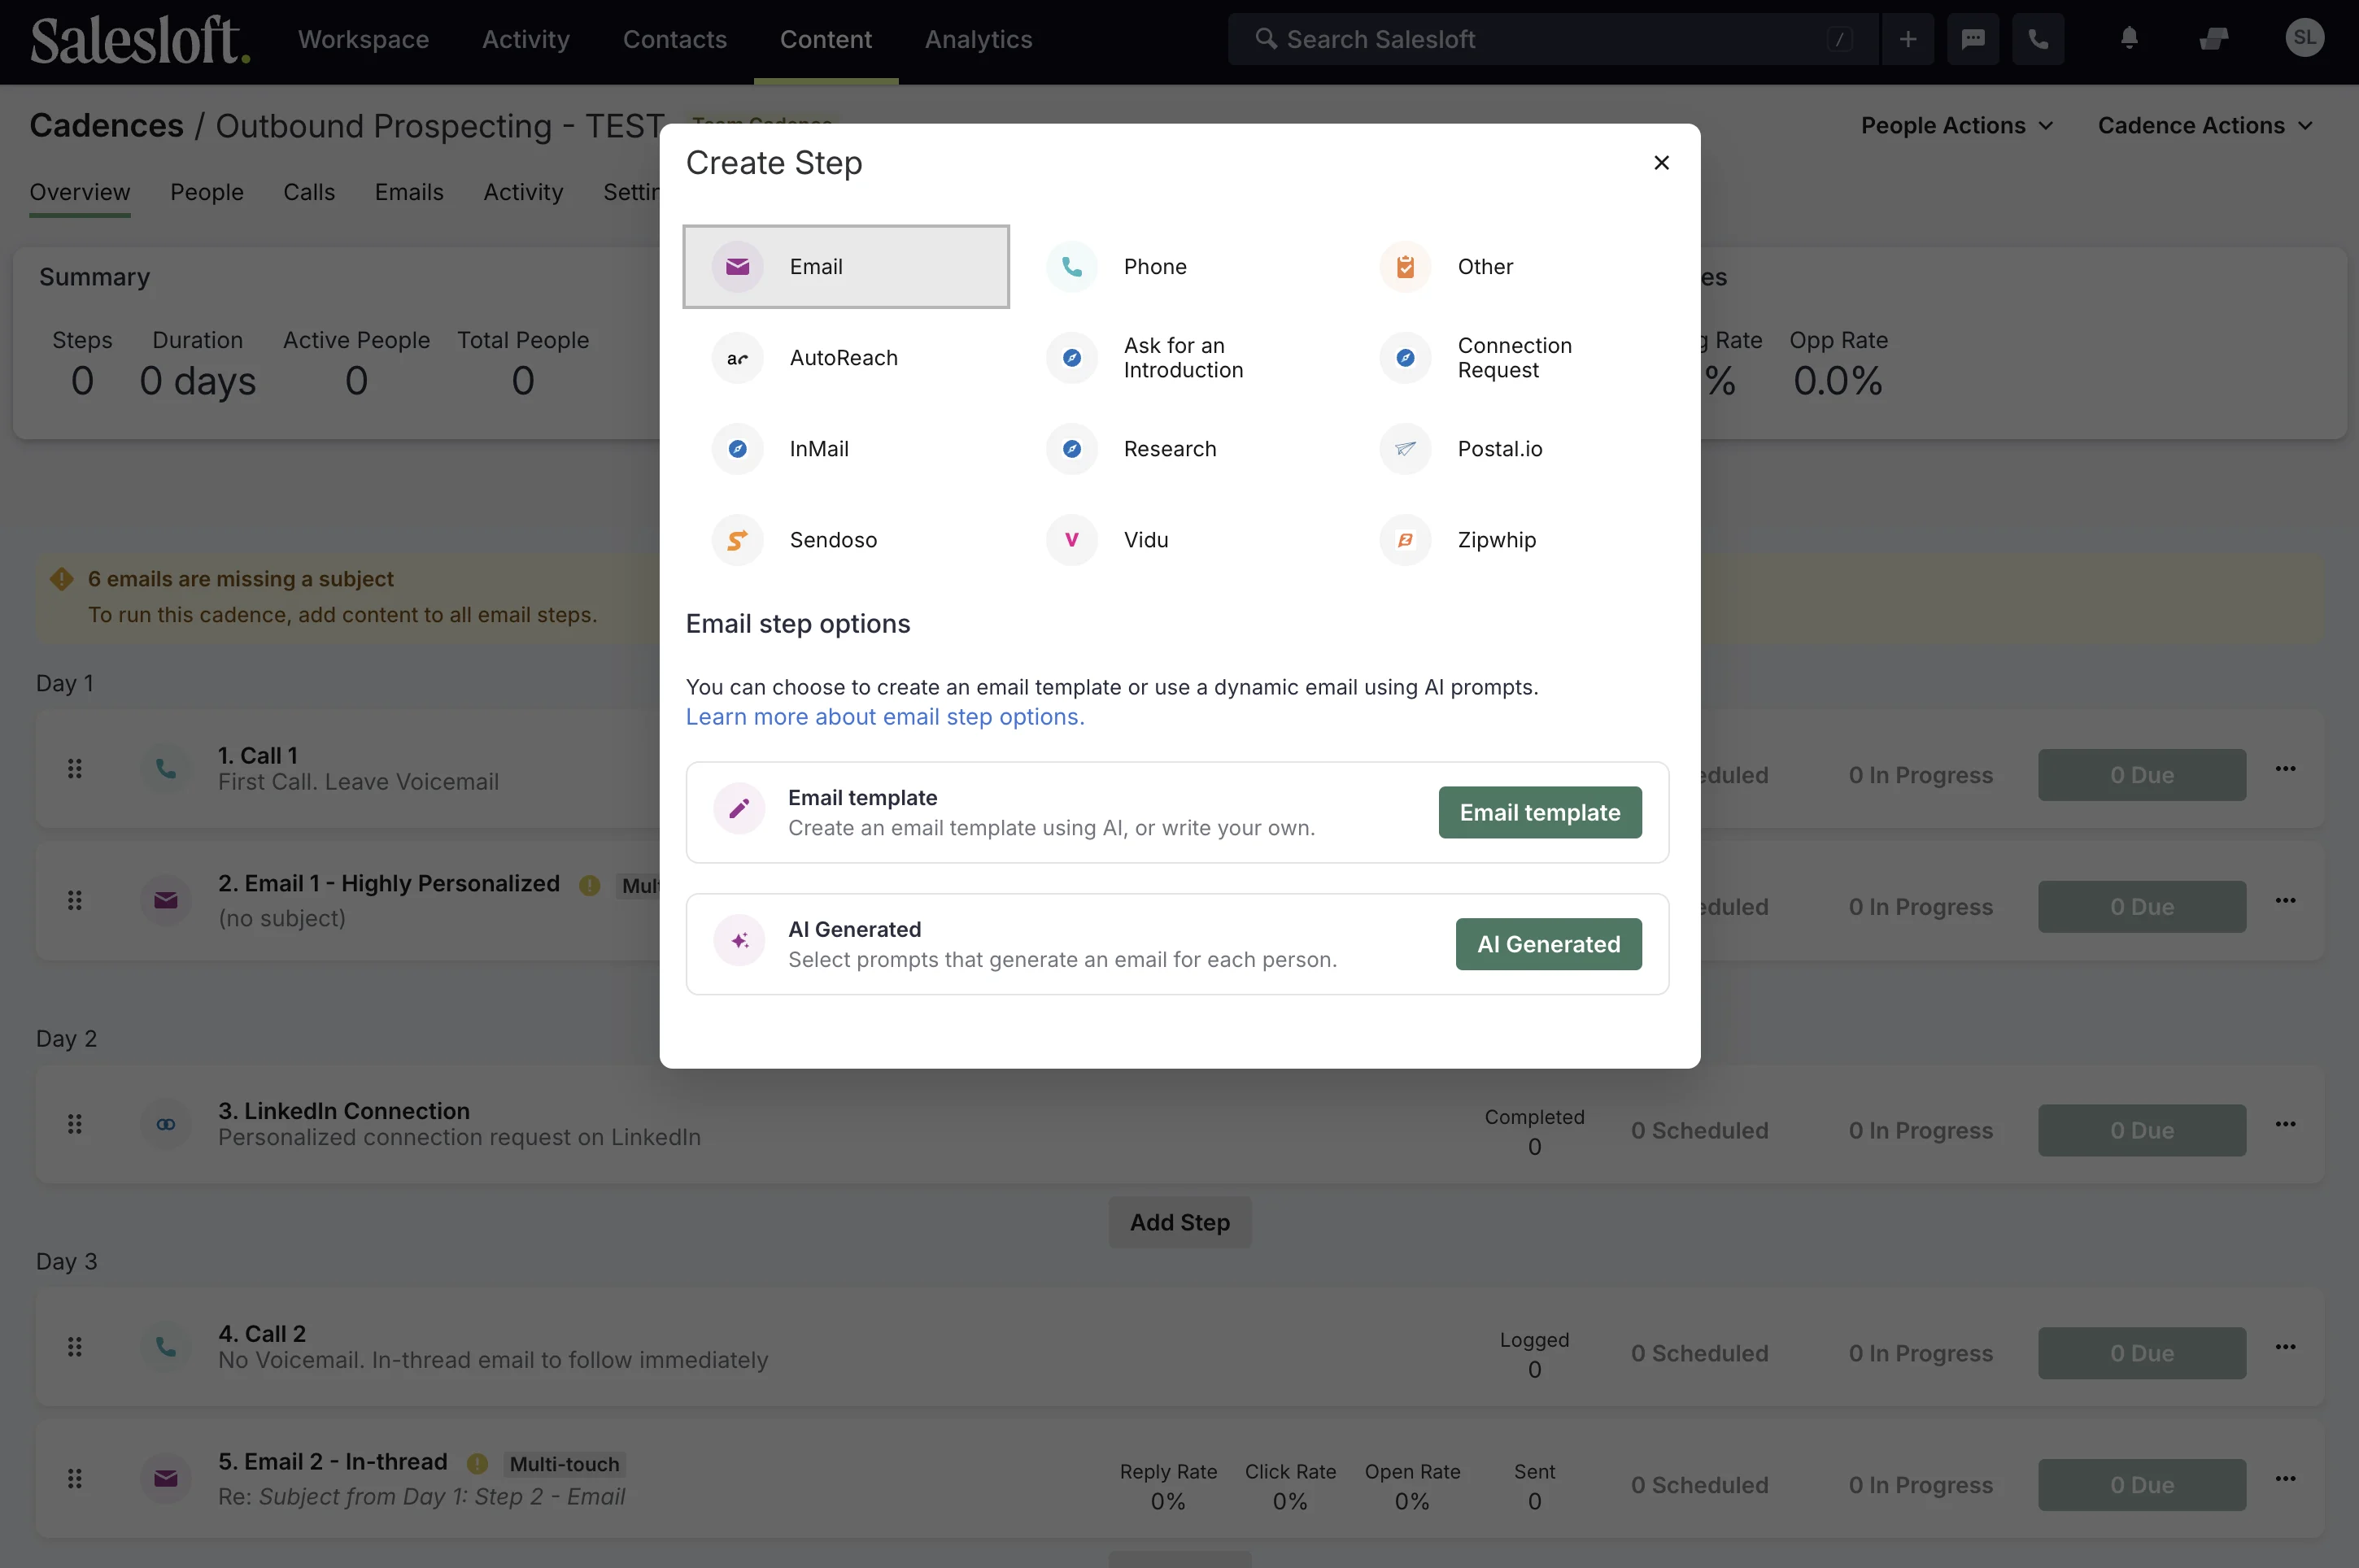
Task: Click phone icon of Call 2 step
Action: [x=166, y=1347]
